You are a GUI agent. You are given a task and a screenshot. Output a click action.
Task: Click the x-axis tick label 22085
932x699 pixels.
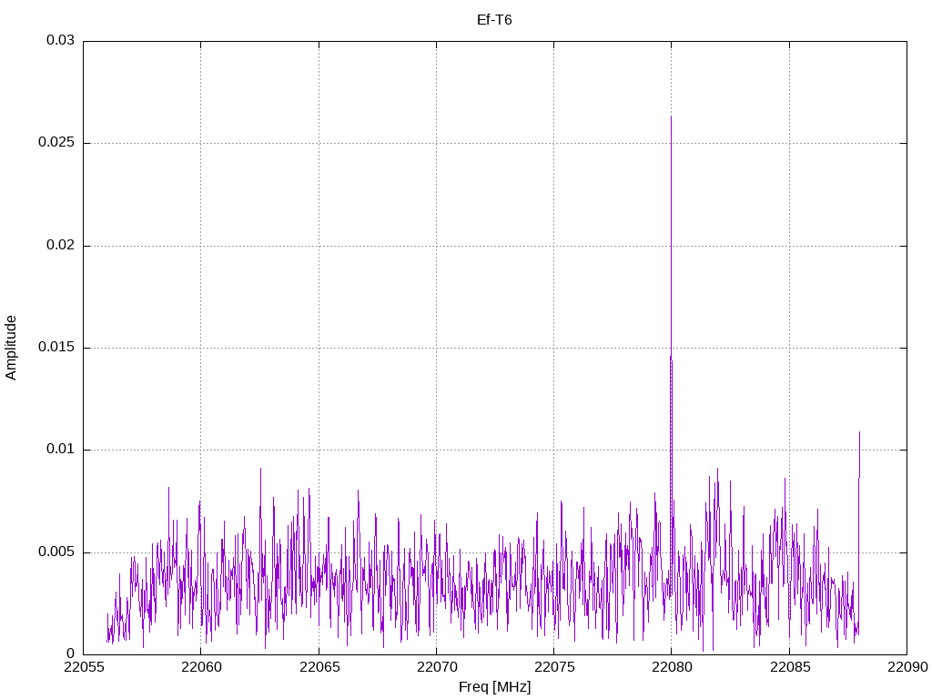pos(789,667)
